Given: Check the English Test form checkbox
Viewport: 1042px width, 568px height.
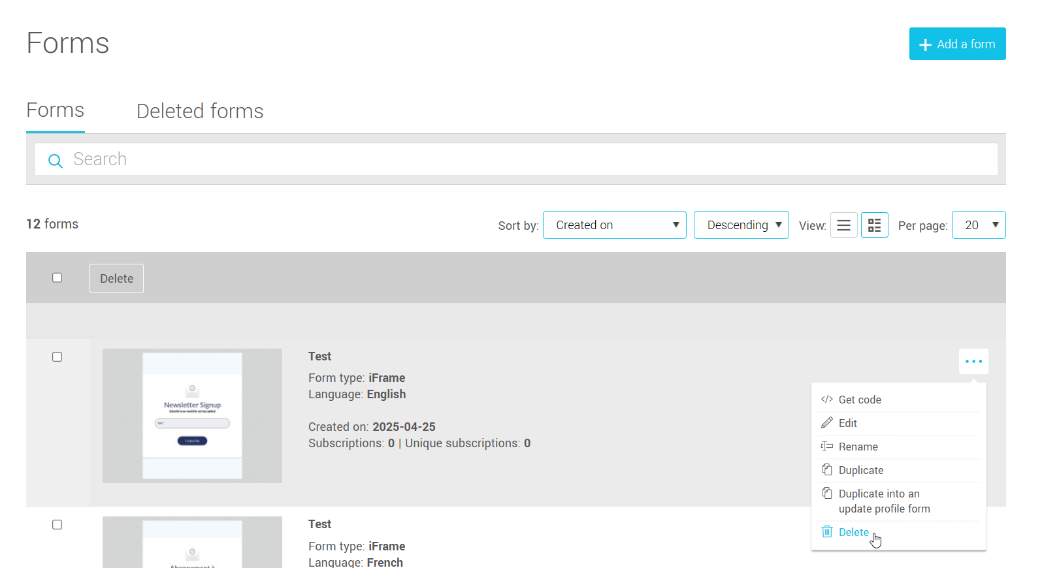Looking at the screenshot, I should (57, 357).
